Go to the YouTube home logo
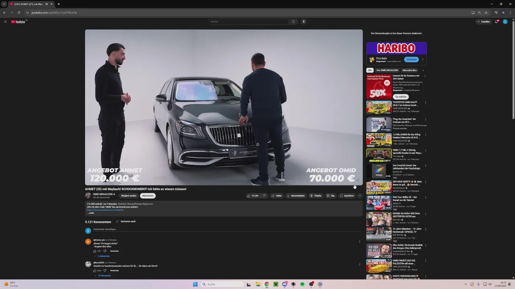This screenshot has width=515, height=289. click(x=18, y=22)
